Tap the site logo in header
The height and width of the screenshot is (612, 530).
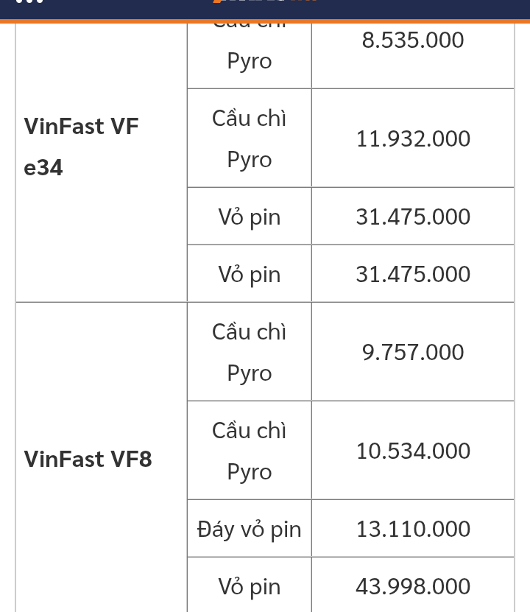coord(265,1)
